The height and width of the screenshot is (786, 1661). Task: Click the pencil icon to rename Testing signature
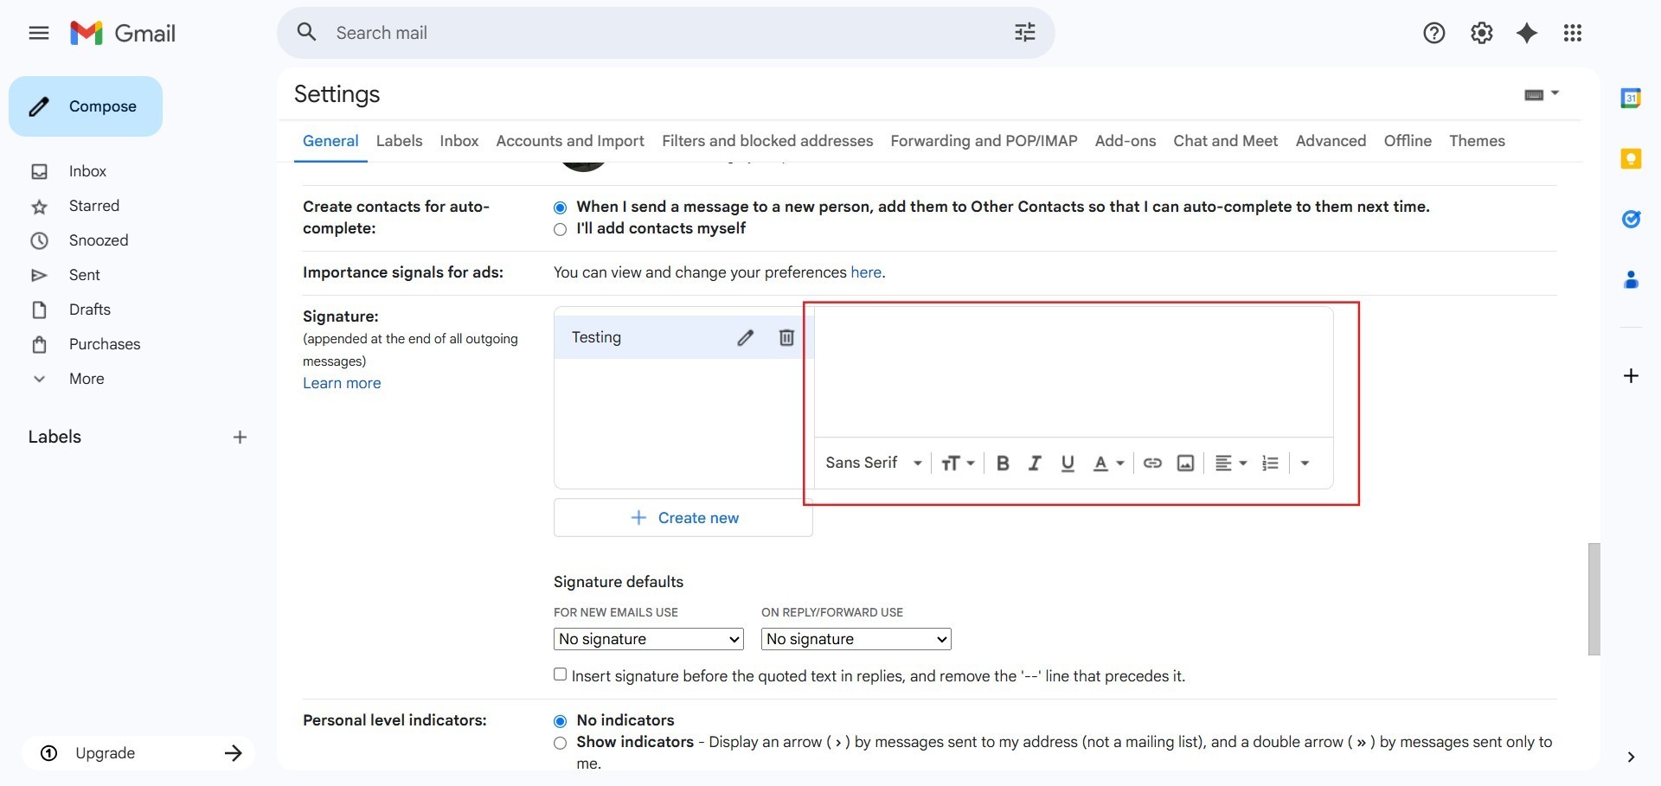coord(745,338)
